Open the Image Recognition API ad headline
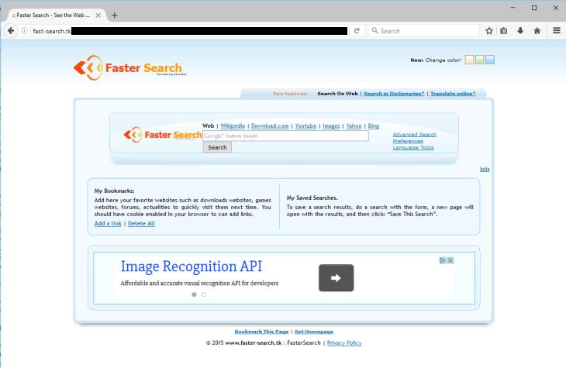 pos(192,267)
